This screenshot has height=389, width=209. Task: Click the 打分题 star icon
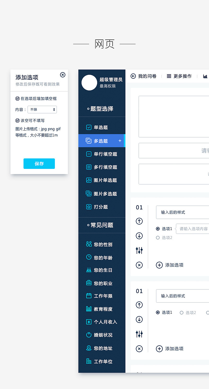point(89,207)
